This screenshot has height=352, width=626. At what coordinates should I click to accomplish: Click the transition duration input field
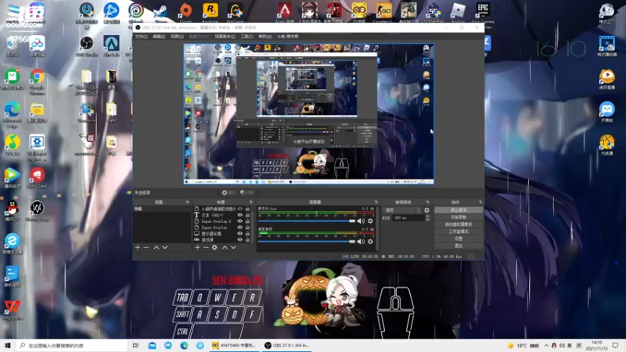click(x=408, y=218)
